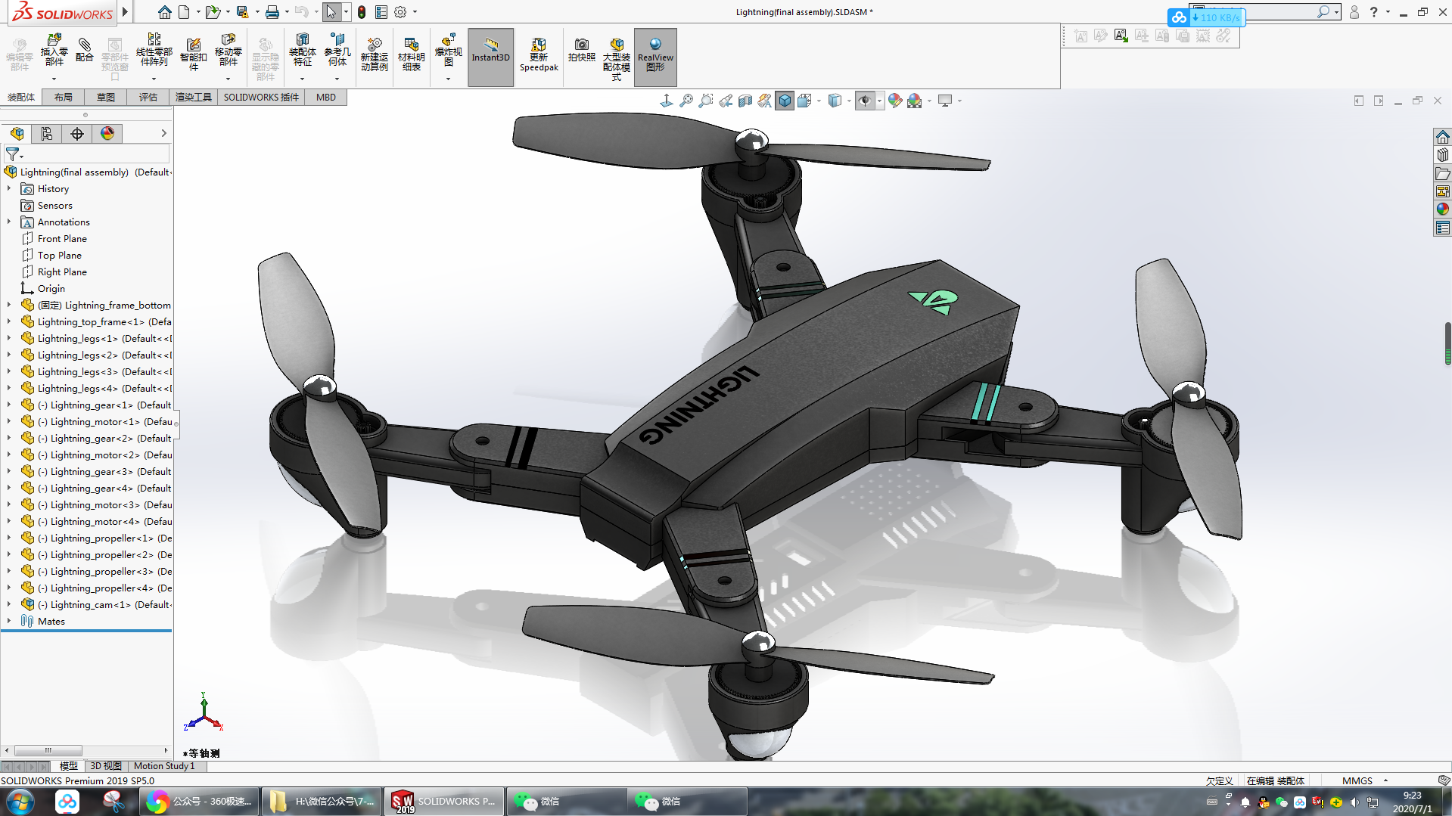Switch to the MBD tab
Image resolution: width=1452 pixels, height=816 pixels.
click(x=326, y=98)
